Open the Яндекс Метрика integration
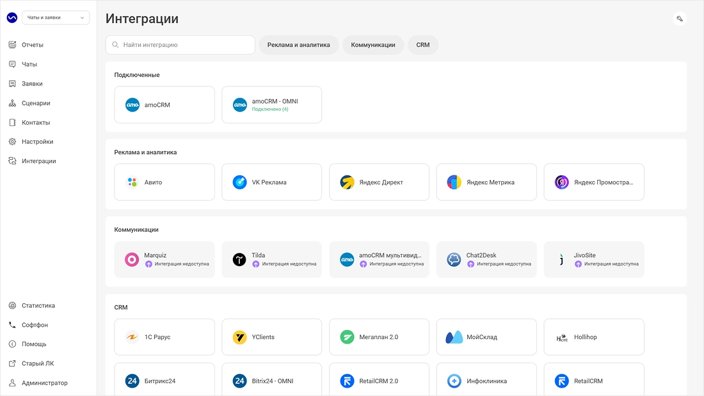This screenshot has height=396, width=704. [x=486, y=182]
